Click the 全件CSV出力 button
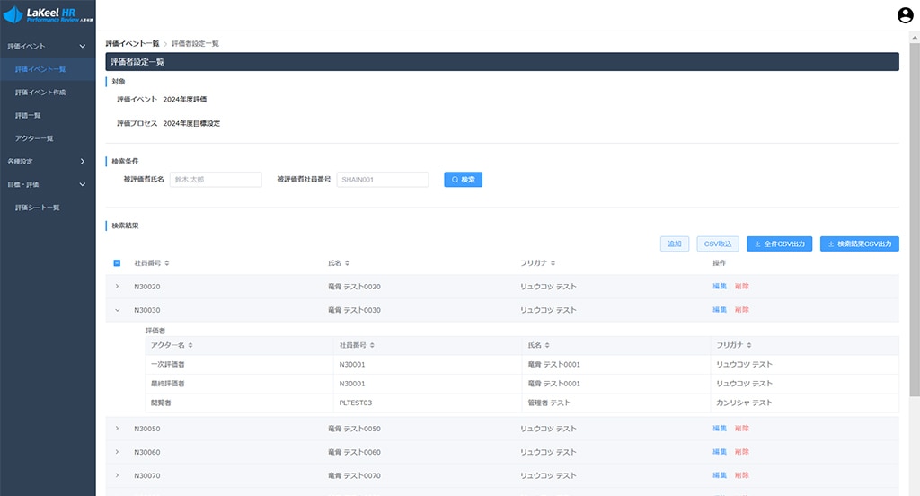The width and height of the screenshot is (920, 496). (779, 244)
